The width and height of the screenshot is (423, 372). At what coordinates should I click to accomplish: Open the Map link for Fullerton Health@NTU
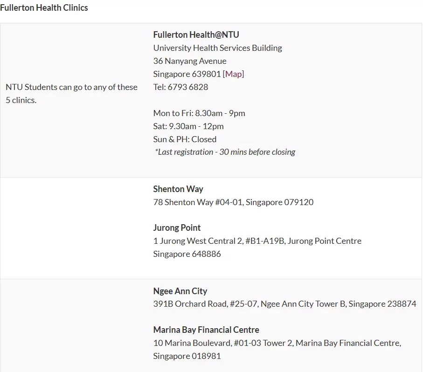pyautogui.click(x=233, y=74)
